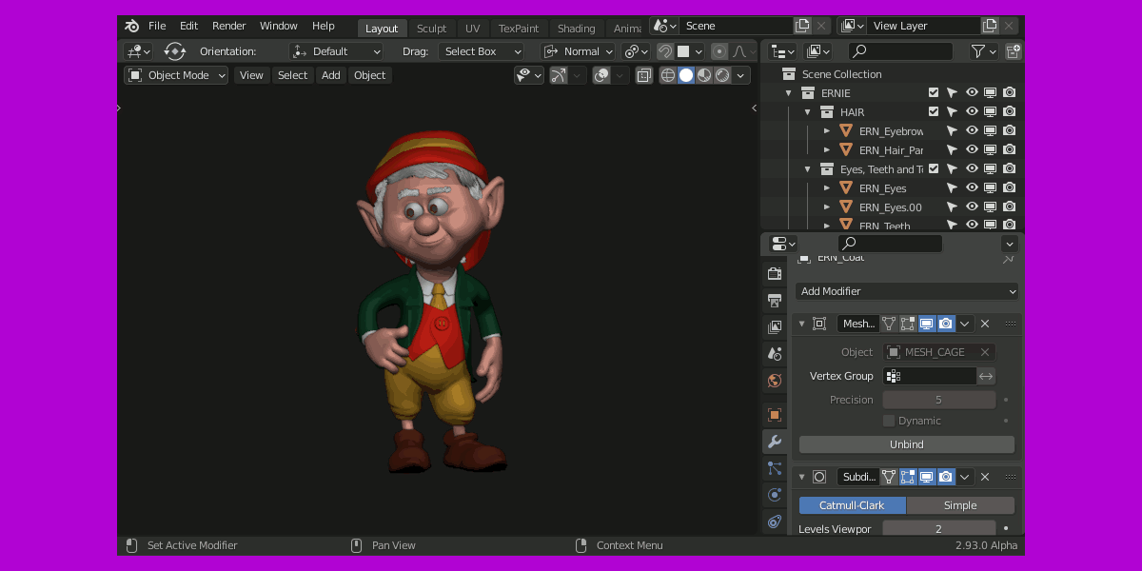
Task: Clear the MESH_CAGE object field
Action: point(985,352)
